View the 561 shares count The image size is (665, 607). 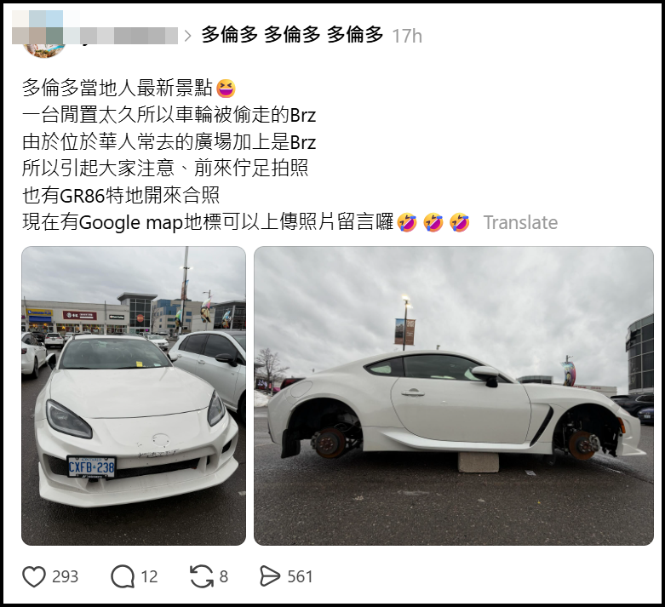point(300,577)
